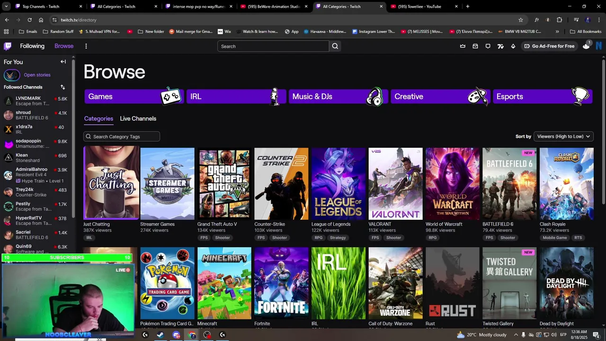Collapse the For You sidebar

point(63,62)
